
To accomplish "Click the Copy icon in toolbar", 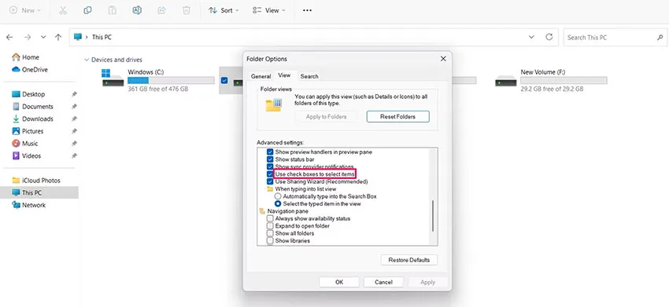I will coord(87,11).
